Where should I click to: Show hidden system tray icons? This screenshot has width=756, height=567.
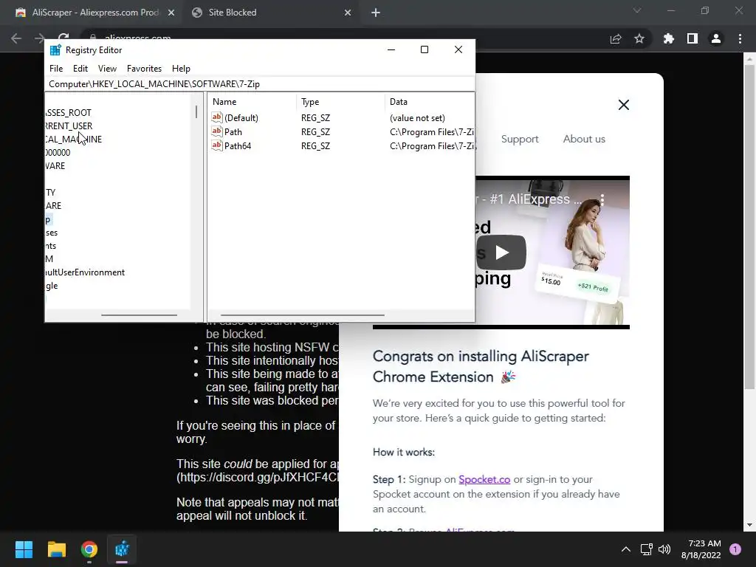pyautogui.click(x=625, y=549)
